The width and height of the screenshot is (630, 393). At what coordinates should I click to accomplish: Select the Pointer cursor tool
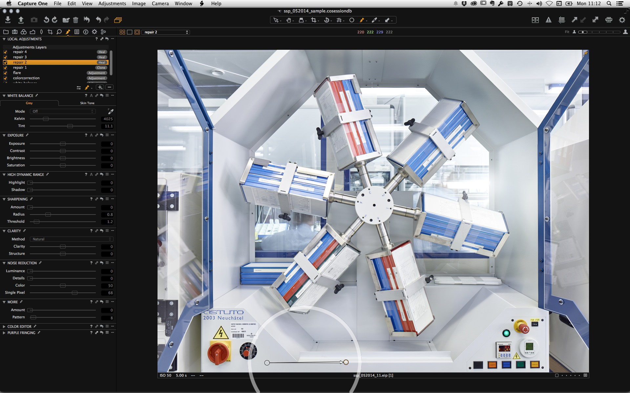click(x=276, y=20)
